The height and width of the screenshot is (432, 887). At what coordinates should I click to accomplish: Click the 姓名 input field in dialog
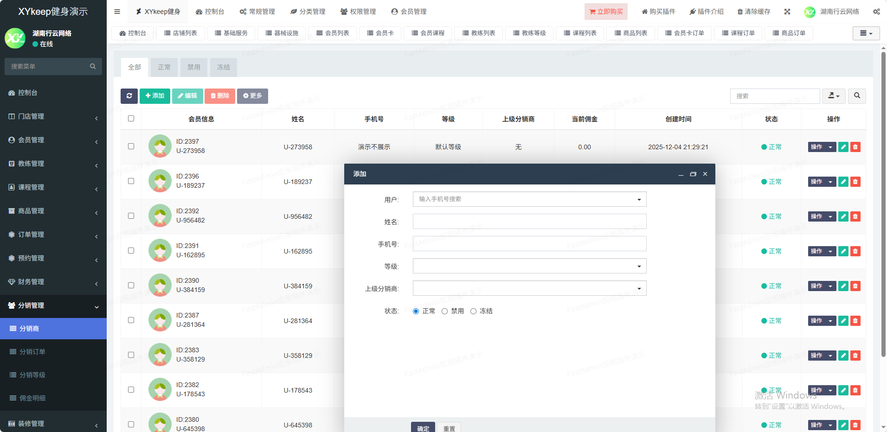click(x=529, y=222)
